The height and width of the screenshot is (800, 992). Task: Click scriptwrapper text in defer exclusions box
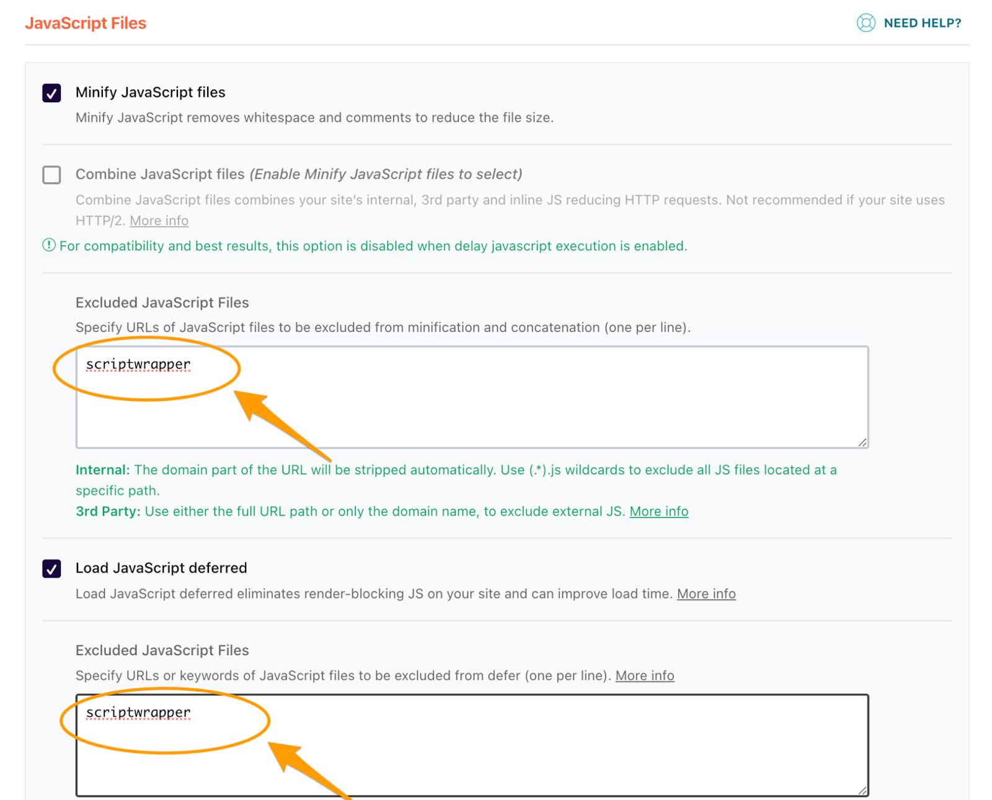[138, 713]
